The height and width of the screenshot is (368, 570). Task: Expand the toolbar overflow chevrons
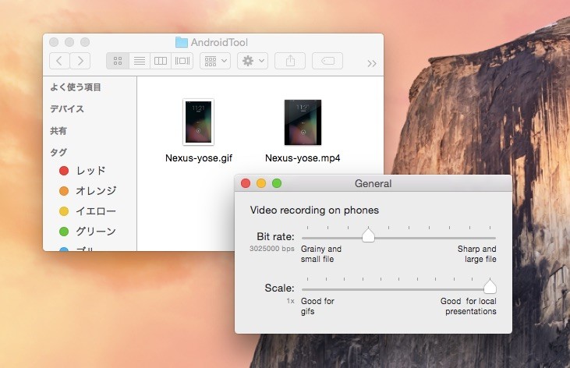pyautogui.click(x=371, y=64)
